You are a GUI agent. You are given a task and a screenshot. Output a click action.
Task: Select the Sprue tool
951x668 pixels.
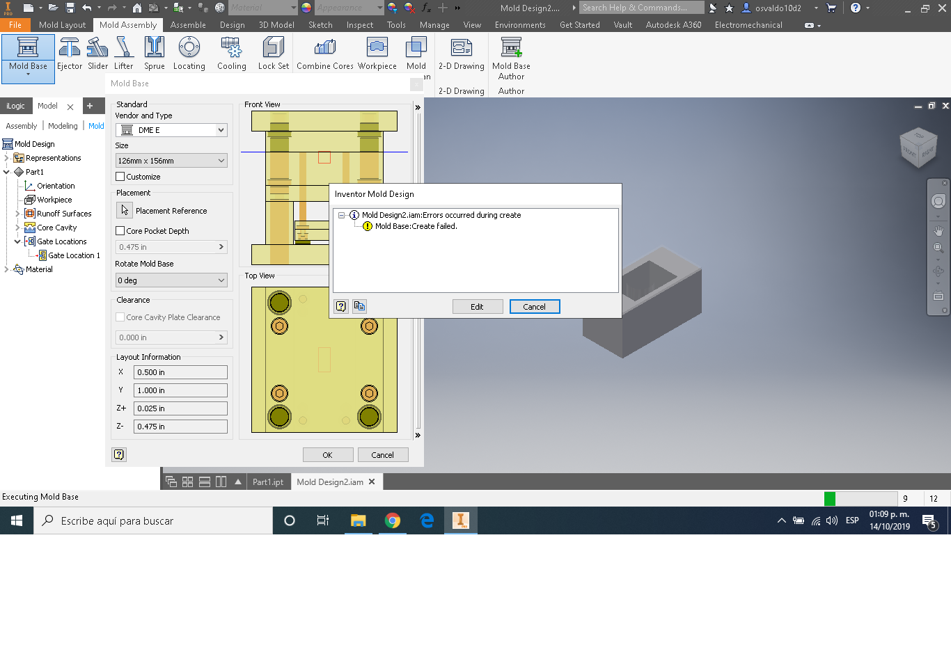point(154,54)
